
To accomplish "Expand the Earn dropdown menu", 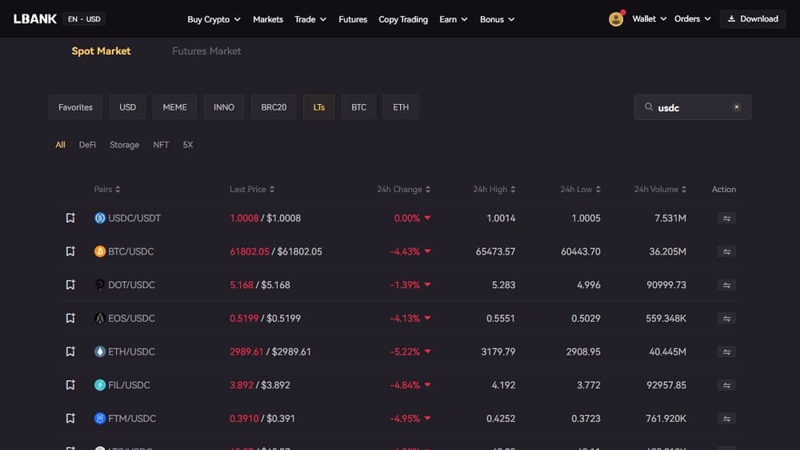I will click(x=454, y=19).
